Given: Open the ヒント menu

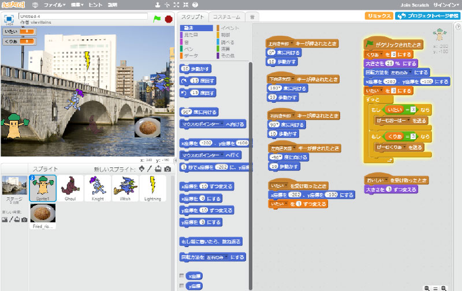Looking at the screenshot, I should 95,5.
